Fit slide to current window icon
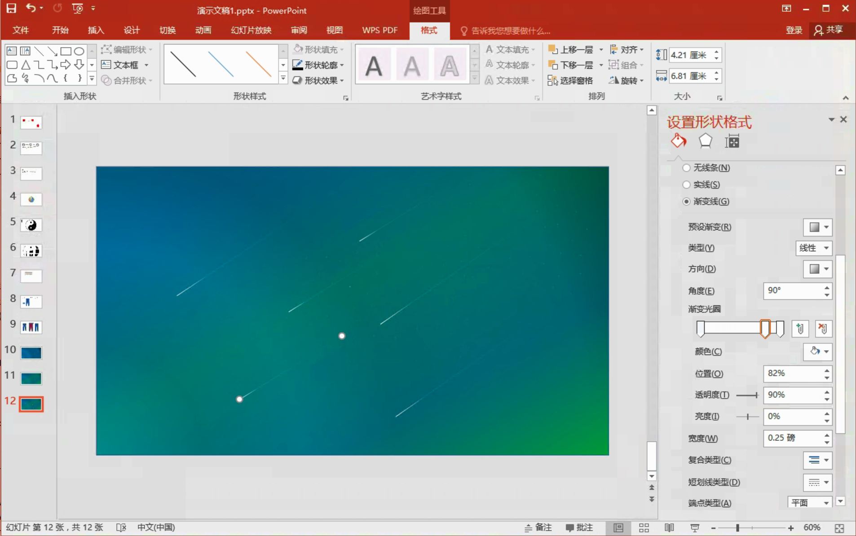The height and width of the screenshot is (536, 856). tap(839, 528)
